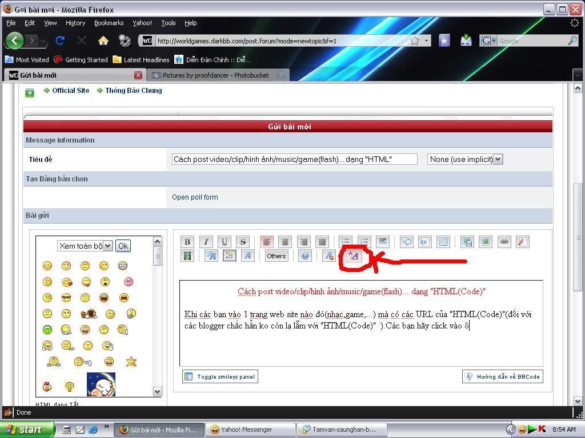Go back with the green back arrow
This screenshot has height=438, width=585.
click(x=15, y=40)
